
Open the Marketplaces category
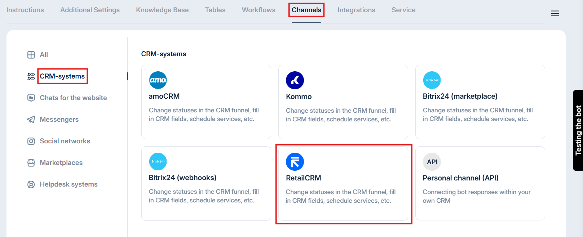click(61, 163)
